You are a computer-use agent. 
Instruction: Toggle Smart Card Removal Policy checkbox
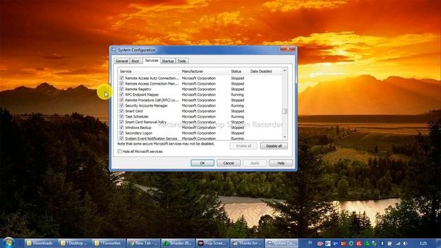tap(121, 122)
